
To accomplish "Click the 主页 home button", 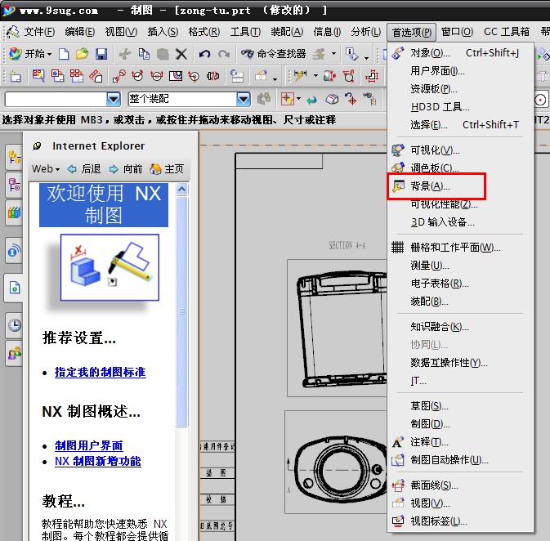I will point(167,169).
